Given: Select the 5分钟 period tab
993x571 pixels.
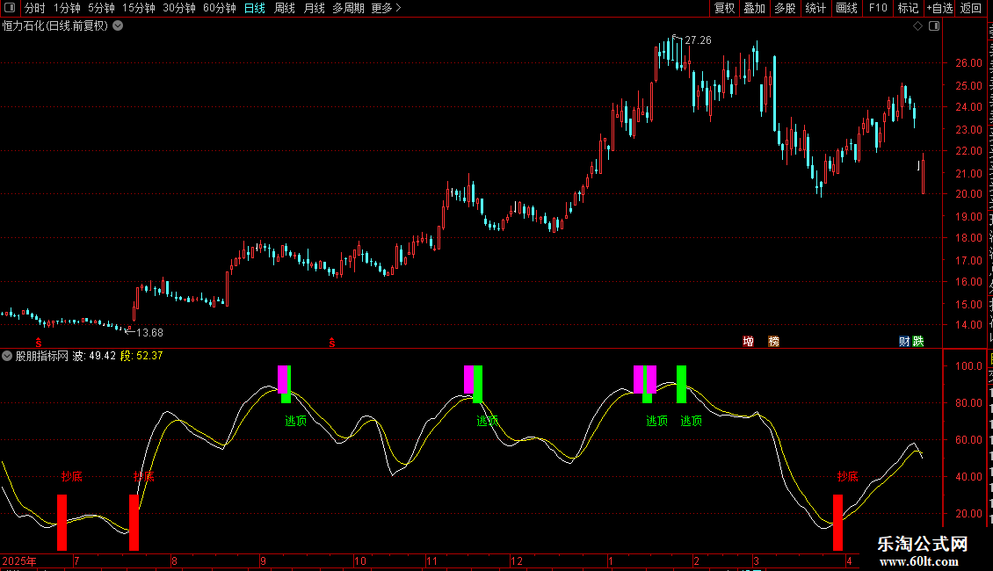Looking at the screenshot, I should (x=101, y=8).
